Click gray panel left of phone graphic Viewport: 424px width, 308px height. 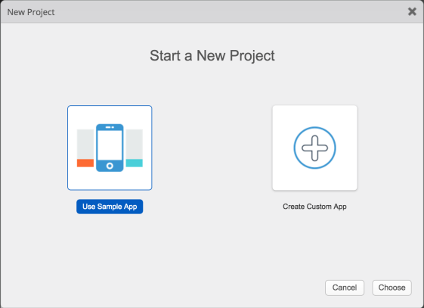click(85, 144)
